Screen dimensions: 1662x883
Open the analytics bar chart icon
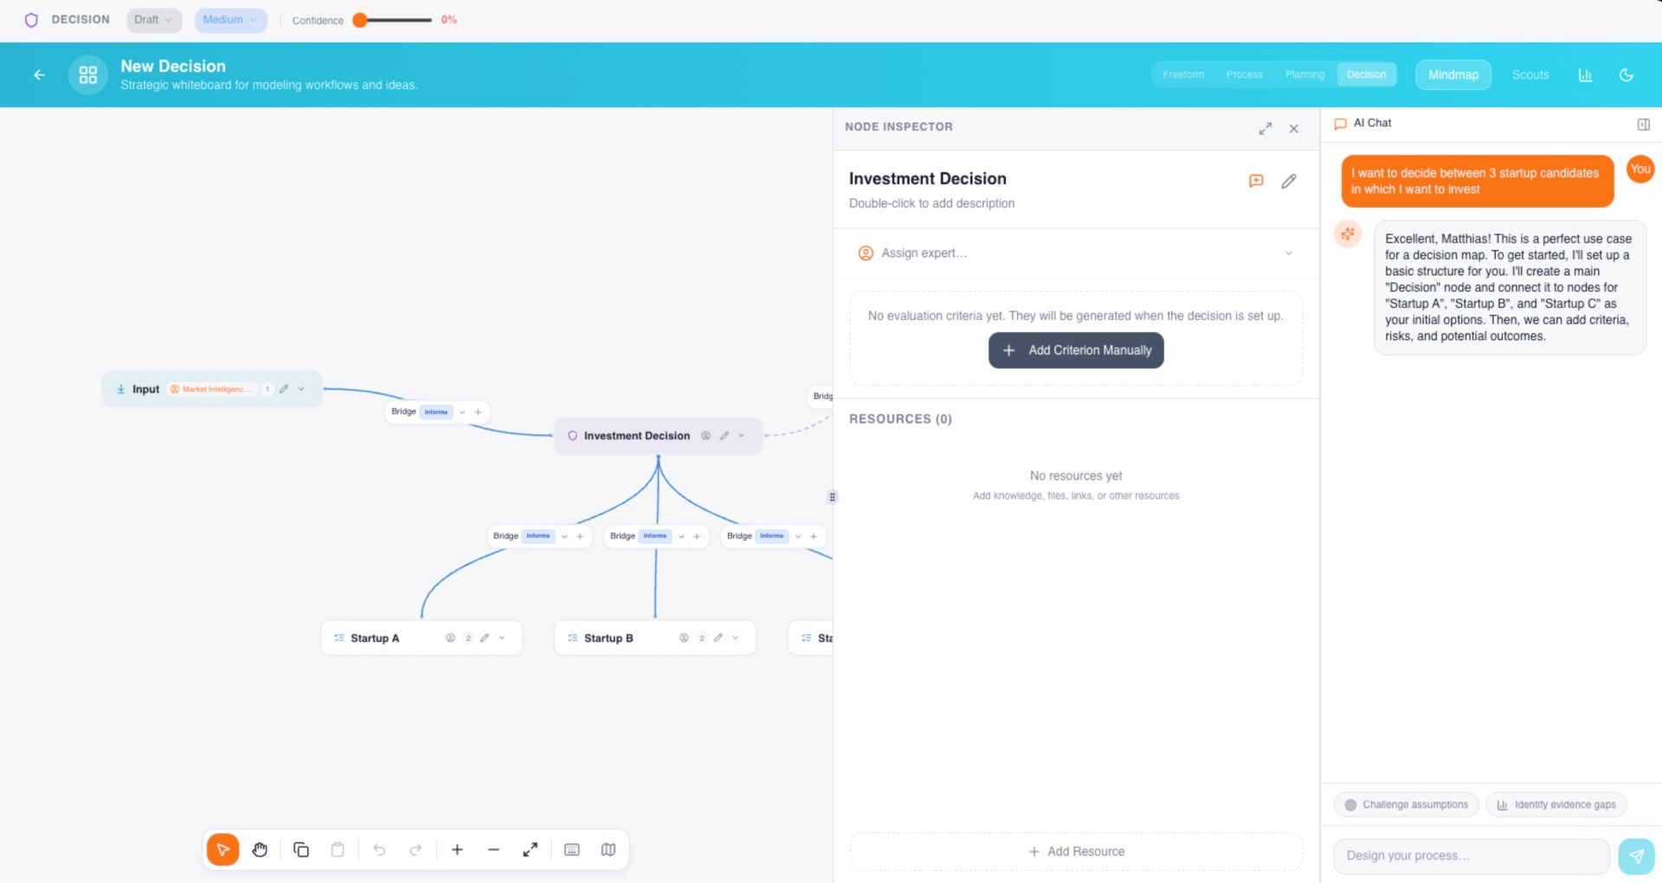click(x=1585, y=74)
